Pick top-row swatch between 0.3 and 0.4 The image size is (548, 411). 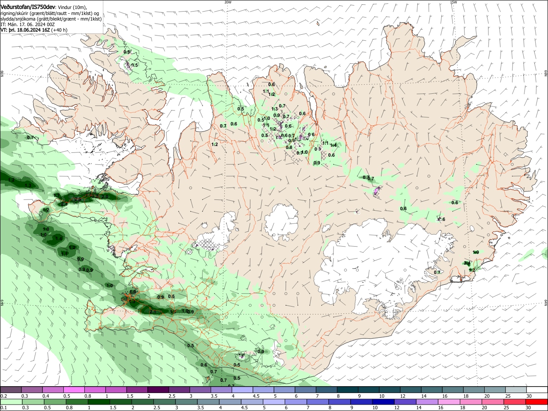(32, 390)
